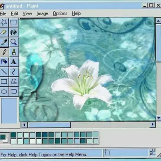Click the white lily on the canvas
The image size is (161, 161).
pos(83,85)
